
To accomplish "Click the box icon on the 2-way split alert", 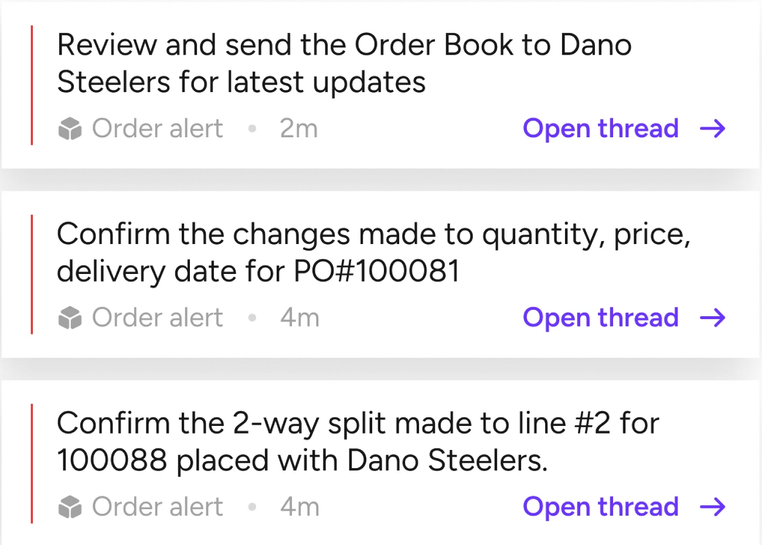I will (x=70, y=507).
